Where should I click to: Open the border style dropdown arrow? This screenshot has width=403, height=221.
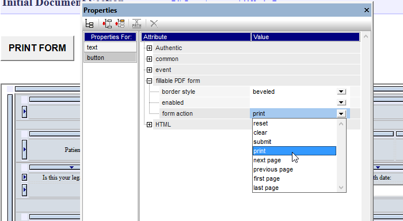[x=341, y=92]
